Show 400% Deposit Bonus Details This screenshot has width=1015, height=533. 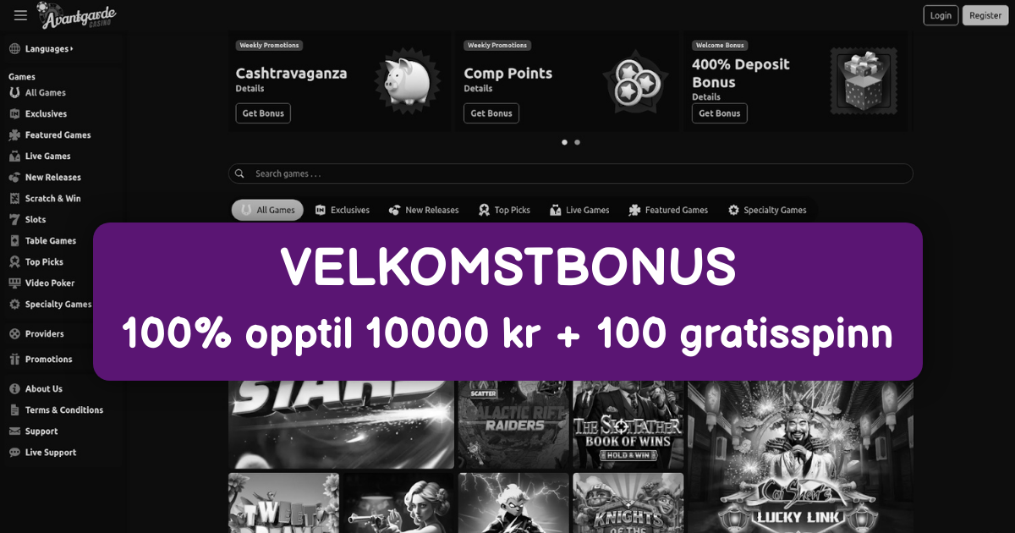coord(706,96)
